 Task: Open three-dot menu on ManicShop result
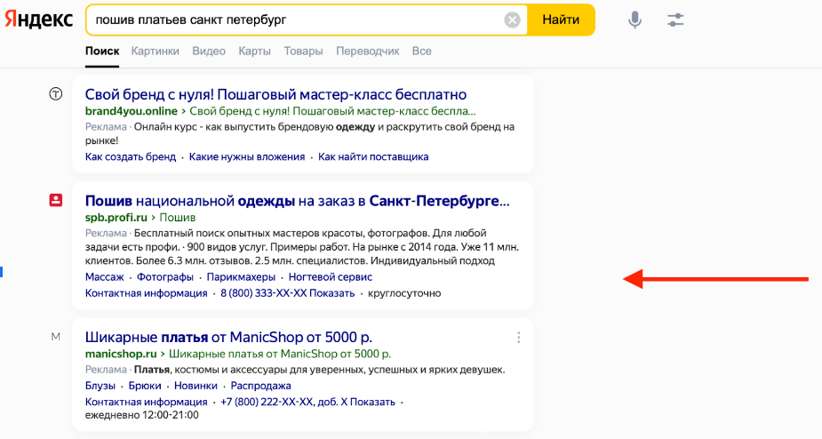pos(518,338)
